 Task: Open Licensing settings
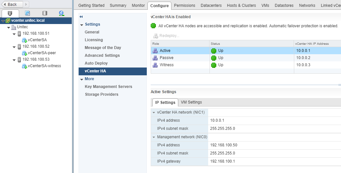pyautogui.click(x=94, y=40)
